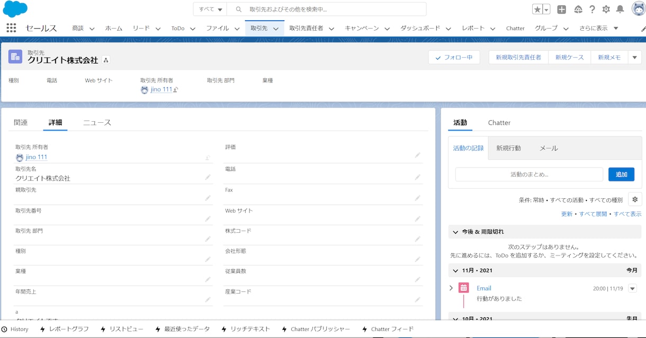Image resolution: width=646 pixels, height=338 pixels.
Task: Edit the 取引先名 field pencil icon
Action: coord(208,177)
